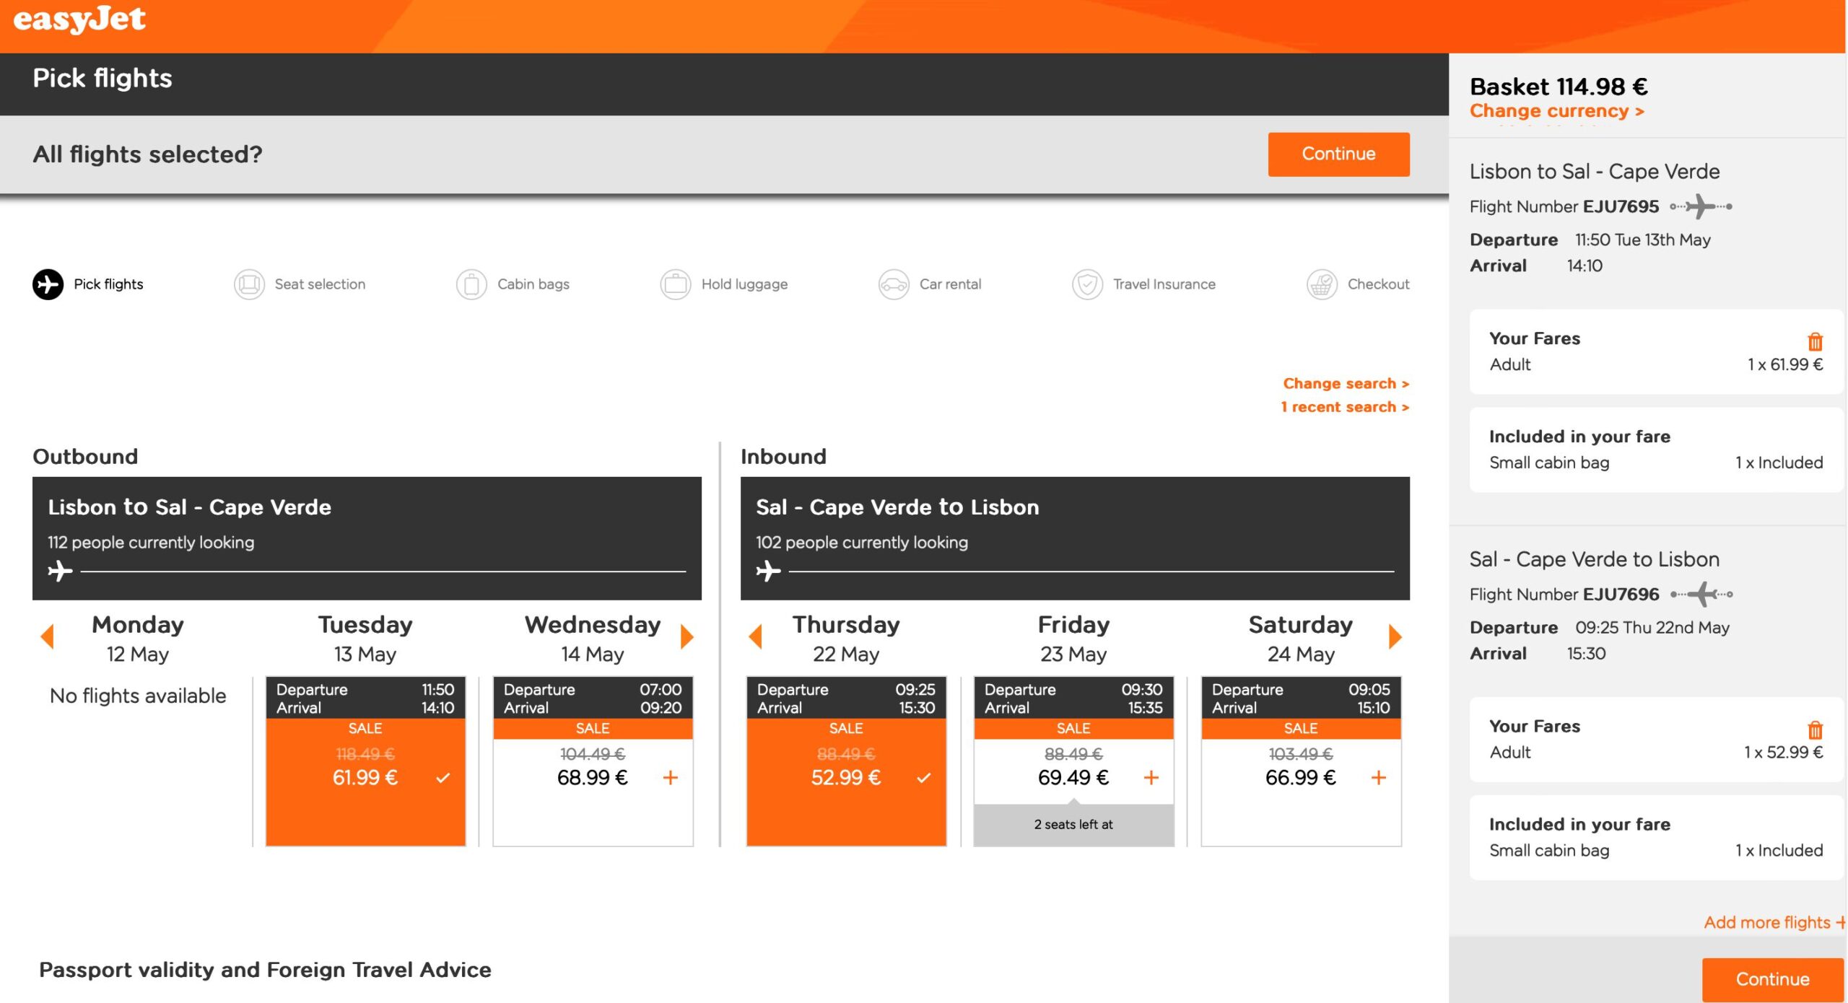The width and height of the screenshot is (1848, 1003).
Task: Click Continue at the bottom of basket
Action: pos(1772,979)
